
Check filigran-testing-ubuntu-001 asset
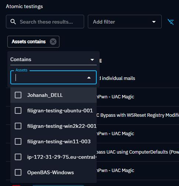coord(18,110)
